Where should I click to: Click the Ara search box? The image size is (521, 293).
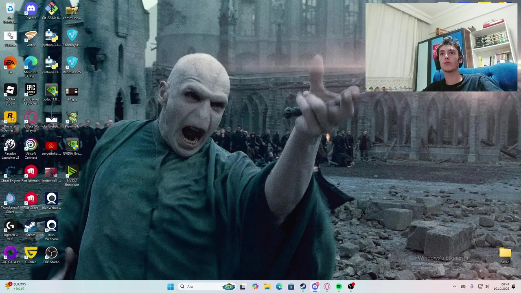(x=207, y=286)
